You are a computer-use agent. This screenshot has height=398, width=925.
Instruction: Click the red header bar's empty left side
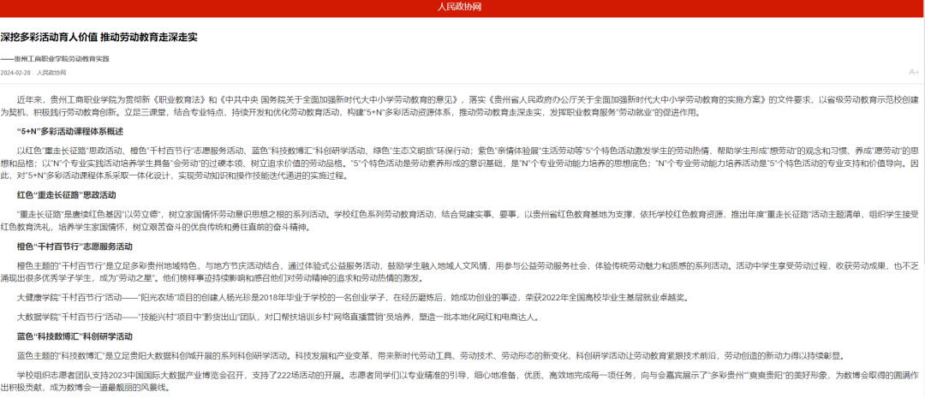pos(128,8)
